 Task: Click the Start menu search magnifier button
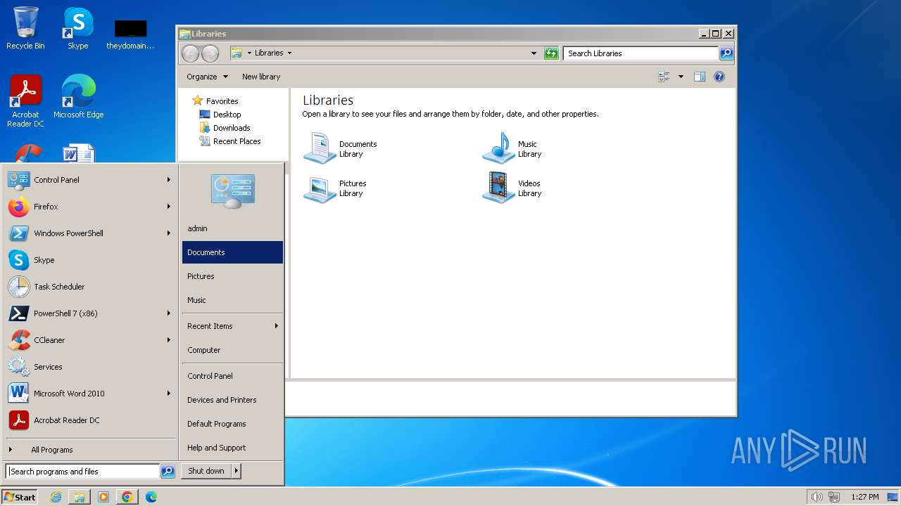pyautogui.click(x=168, y=472)
